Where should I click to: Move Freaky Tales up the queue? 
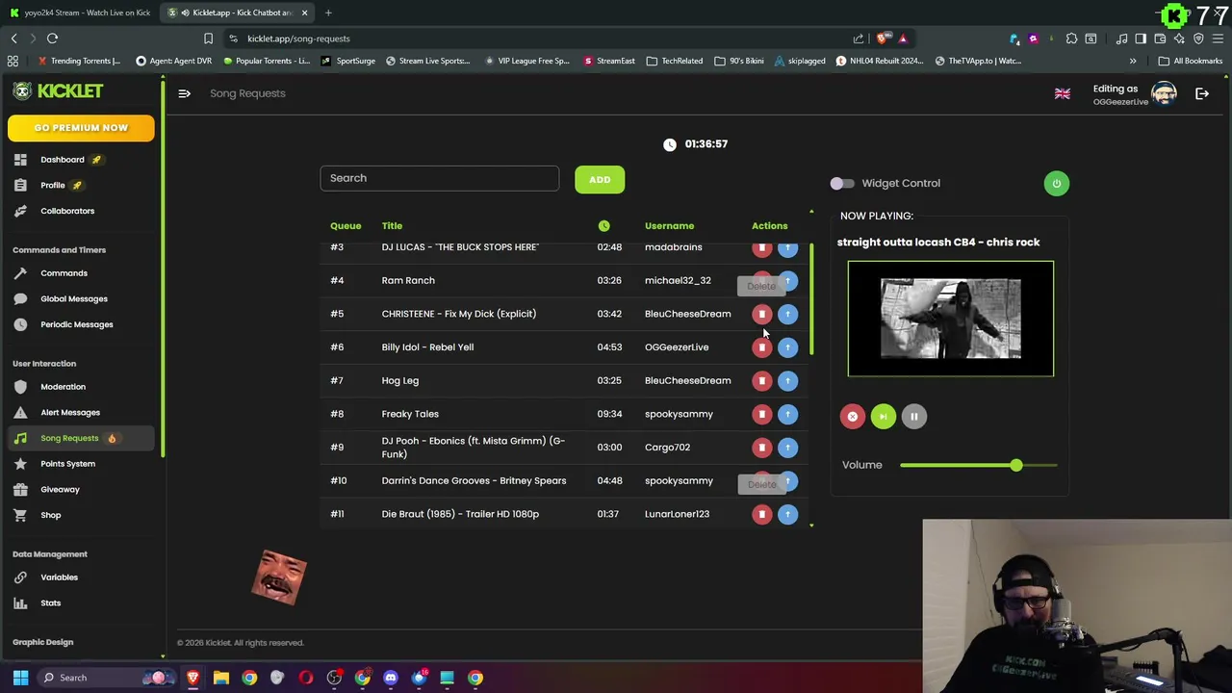(x=787, y=414)
